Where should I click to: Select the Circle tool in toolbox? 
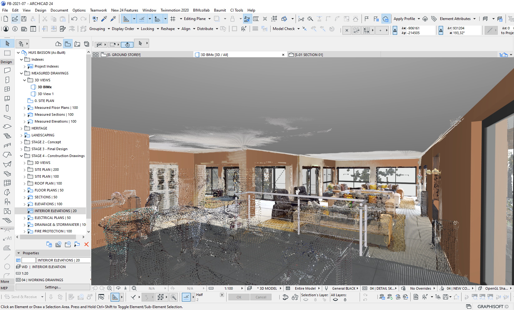7,267
